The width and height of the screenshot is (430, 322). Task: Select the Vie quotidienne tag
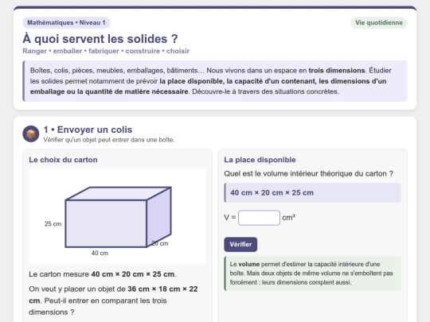(x=379, y=23)
